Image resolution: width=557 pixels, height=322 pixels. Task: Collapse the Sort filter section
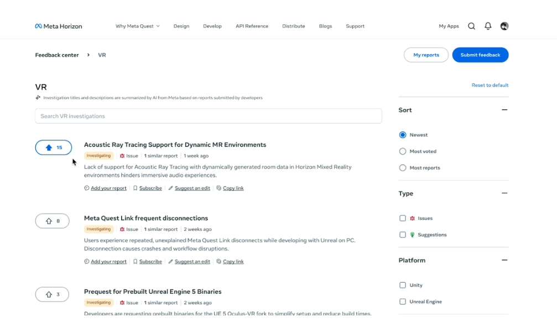click(x=504, y=110)
